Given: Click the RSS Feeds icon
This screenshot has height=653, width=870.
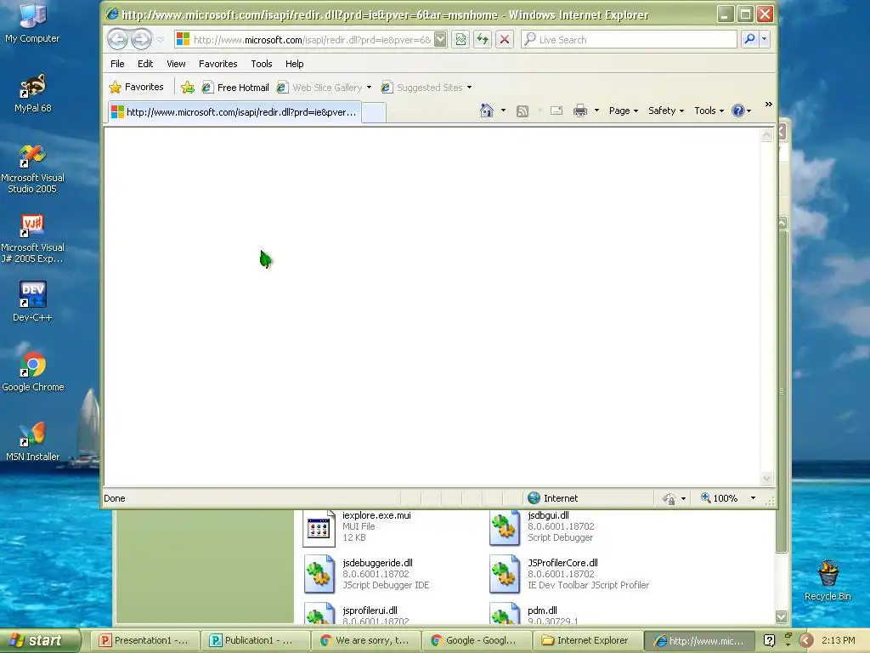Looking at the screenshot, I should click(523, 111).
